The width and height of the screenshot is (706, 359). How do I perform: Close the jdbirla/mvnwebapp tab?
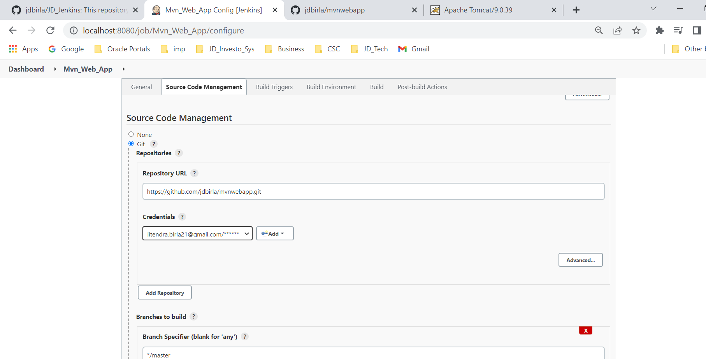(414, 10)
